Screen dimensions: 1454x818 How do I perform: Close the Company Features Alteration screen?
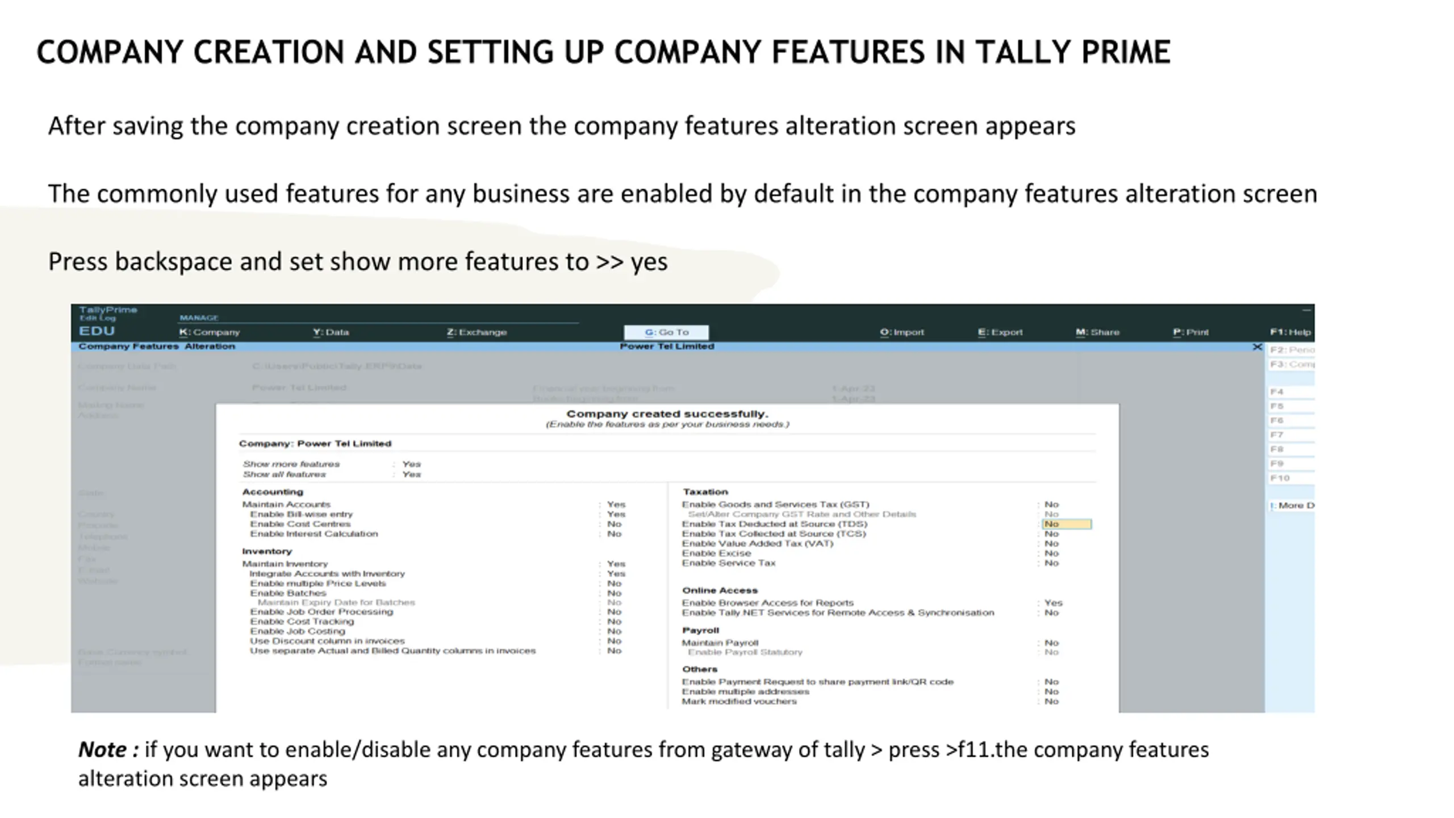tap(1257, 347)
